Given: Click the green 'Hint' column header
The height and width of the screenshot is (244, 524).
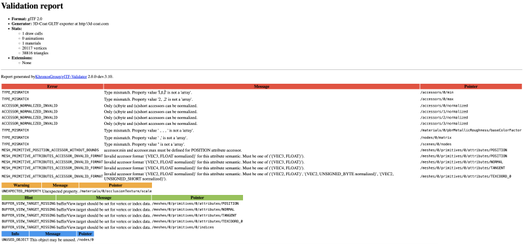Looking at the screenshot, I should click(x=29, y=198).
